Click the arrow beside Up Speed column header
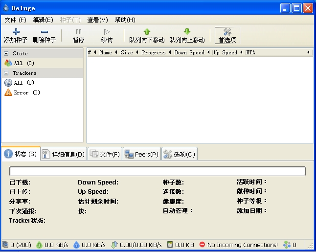The width and height of the screenshot is (316, 252). [x=241, y=52]
